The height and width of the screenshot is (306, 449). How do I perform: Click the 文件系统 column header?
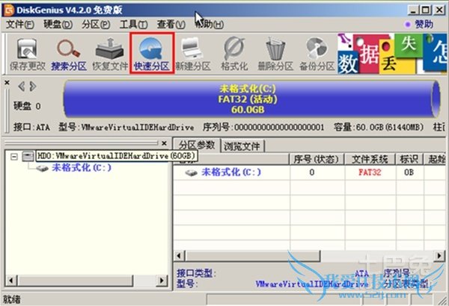point(370,159)
